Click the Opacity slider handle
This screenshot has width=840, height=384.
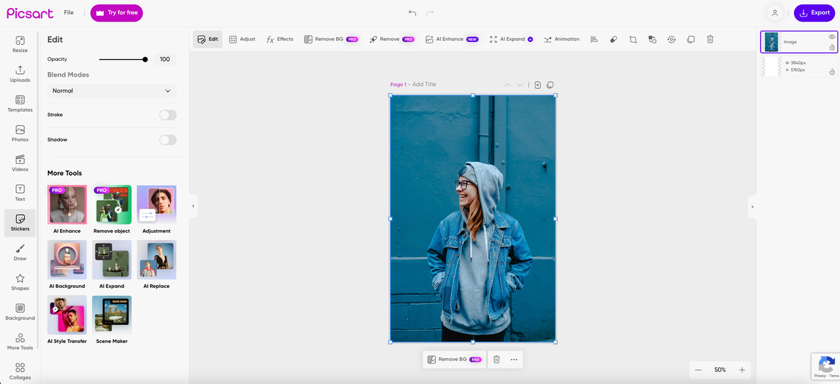coord(145,60)
